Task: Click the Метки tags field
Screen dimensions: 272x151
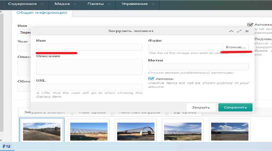Action: tap(198, 67)
